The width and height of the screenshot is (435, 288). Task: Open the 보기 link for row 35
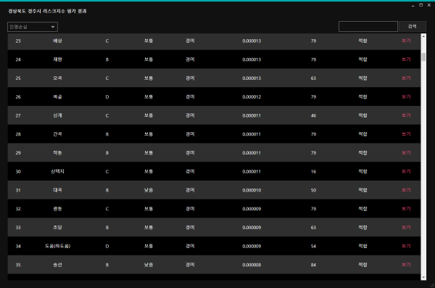pos(406,265)
